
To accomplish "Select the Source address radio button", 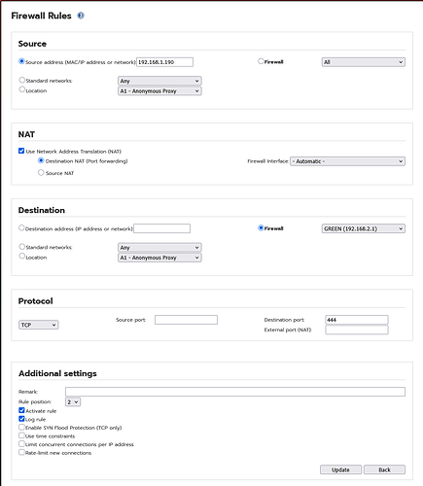I will pyautogui.click(x=21, y=61).
